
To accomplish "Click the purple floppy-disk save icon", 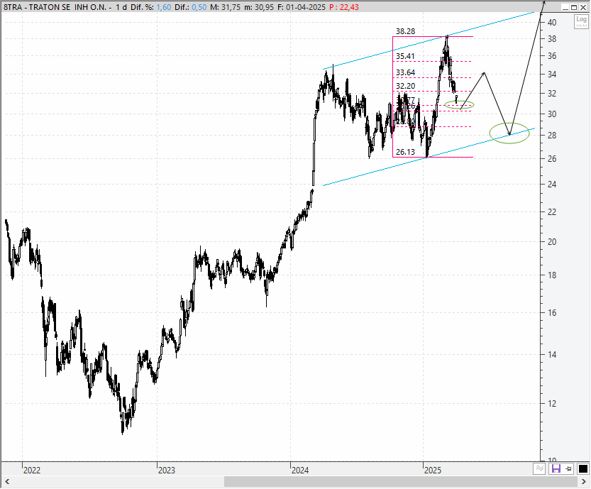I will (556, 469).
